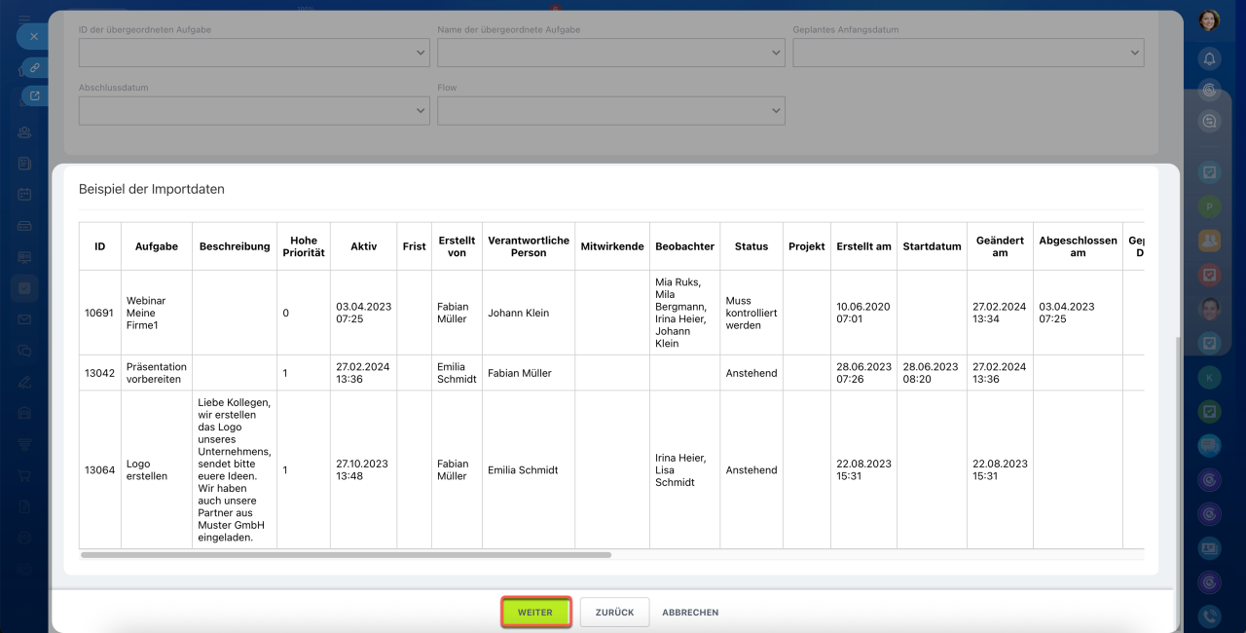Screen dimensions: 1246x633
Task: Click the green WEITER button
Action: [x=535, y=613]
